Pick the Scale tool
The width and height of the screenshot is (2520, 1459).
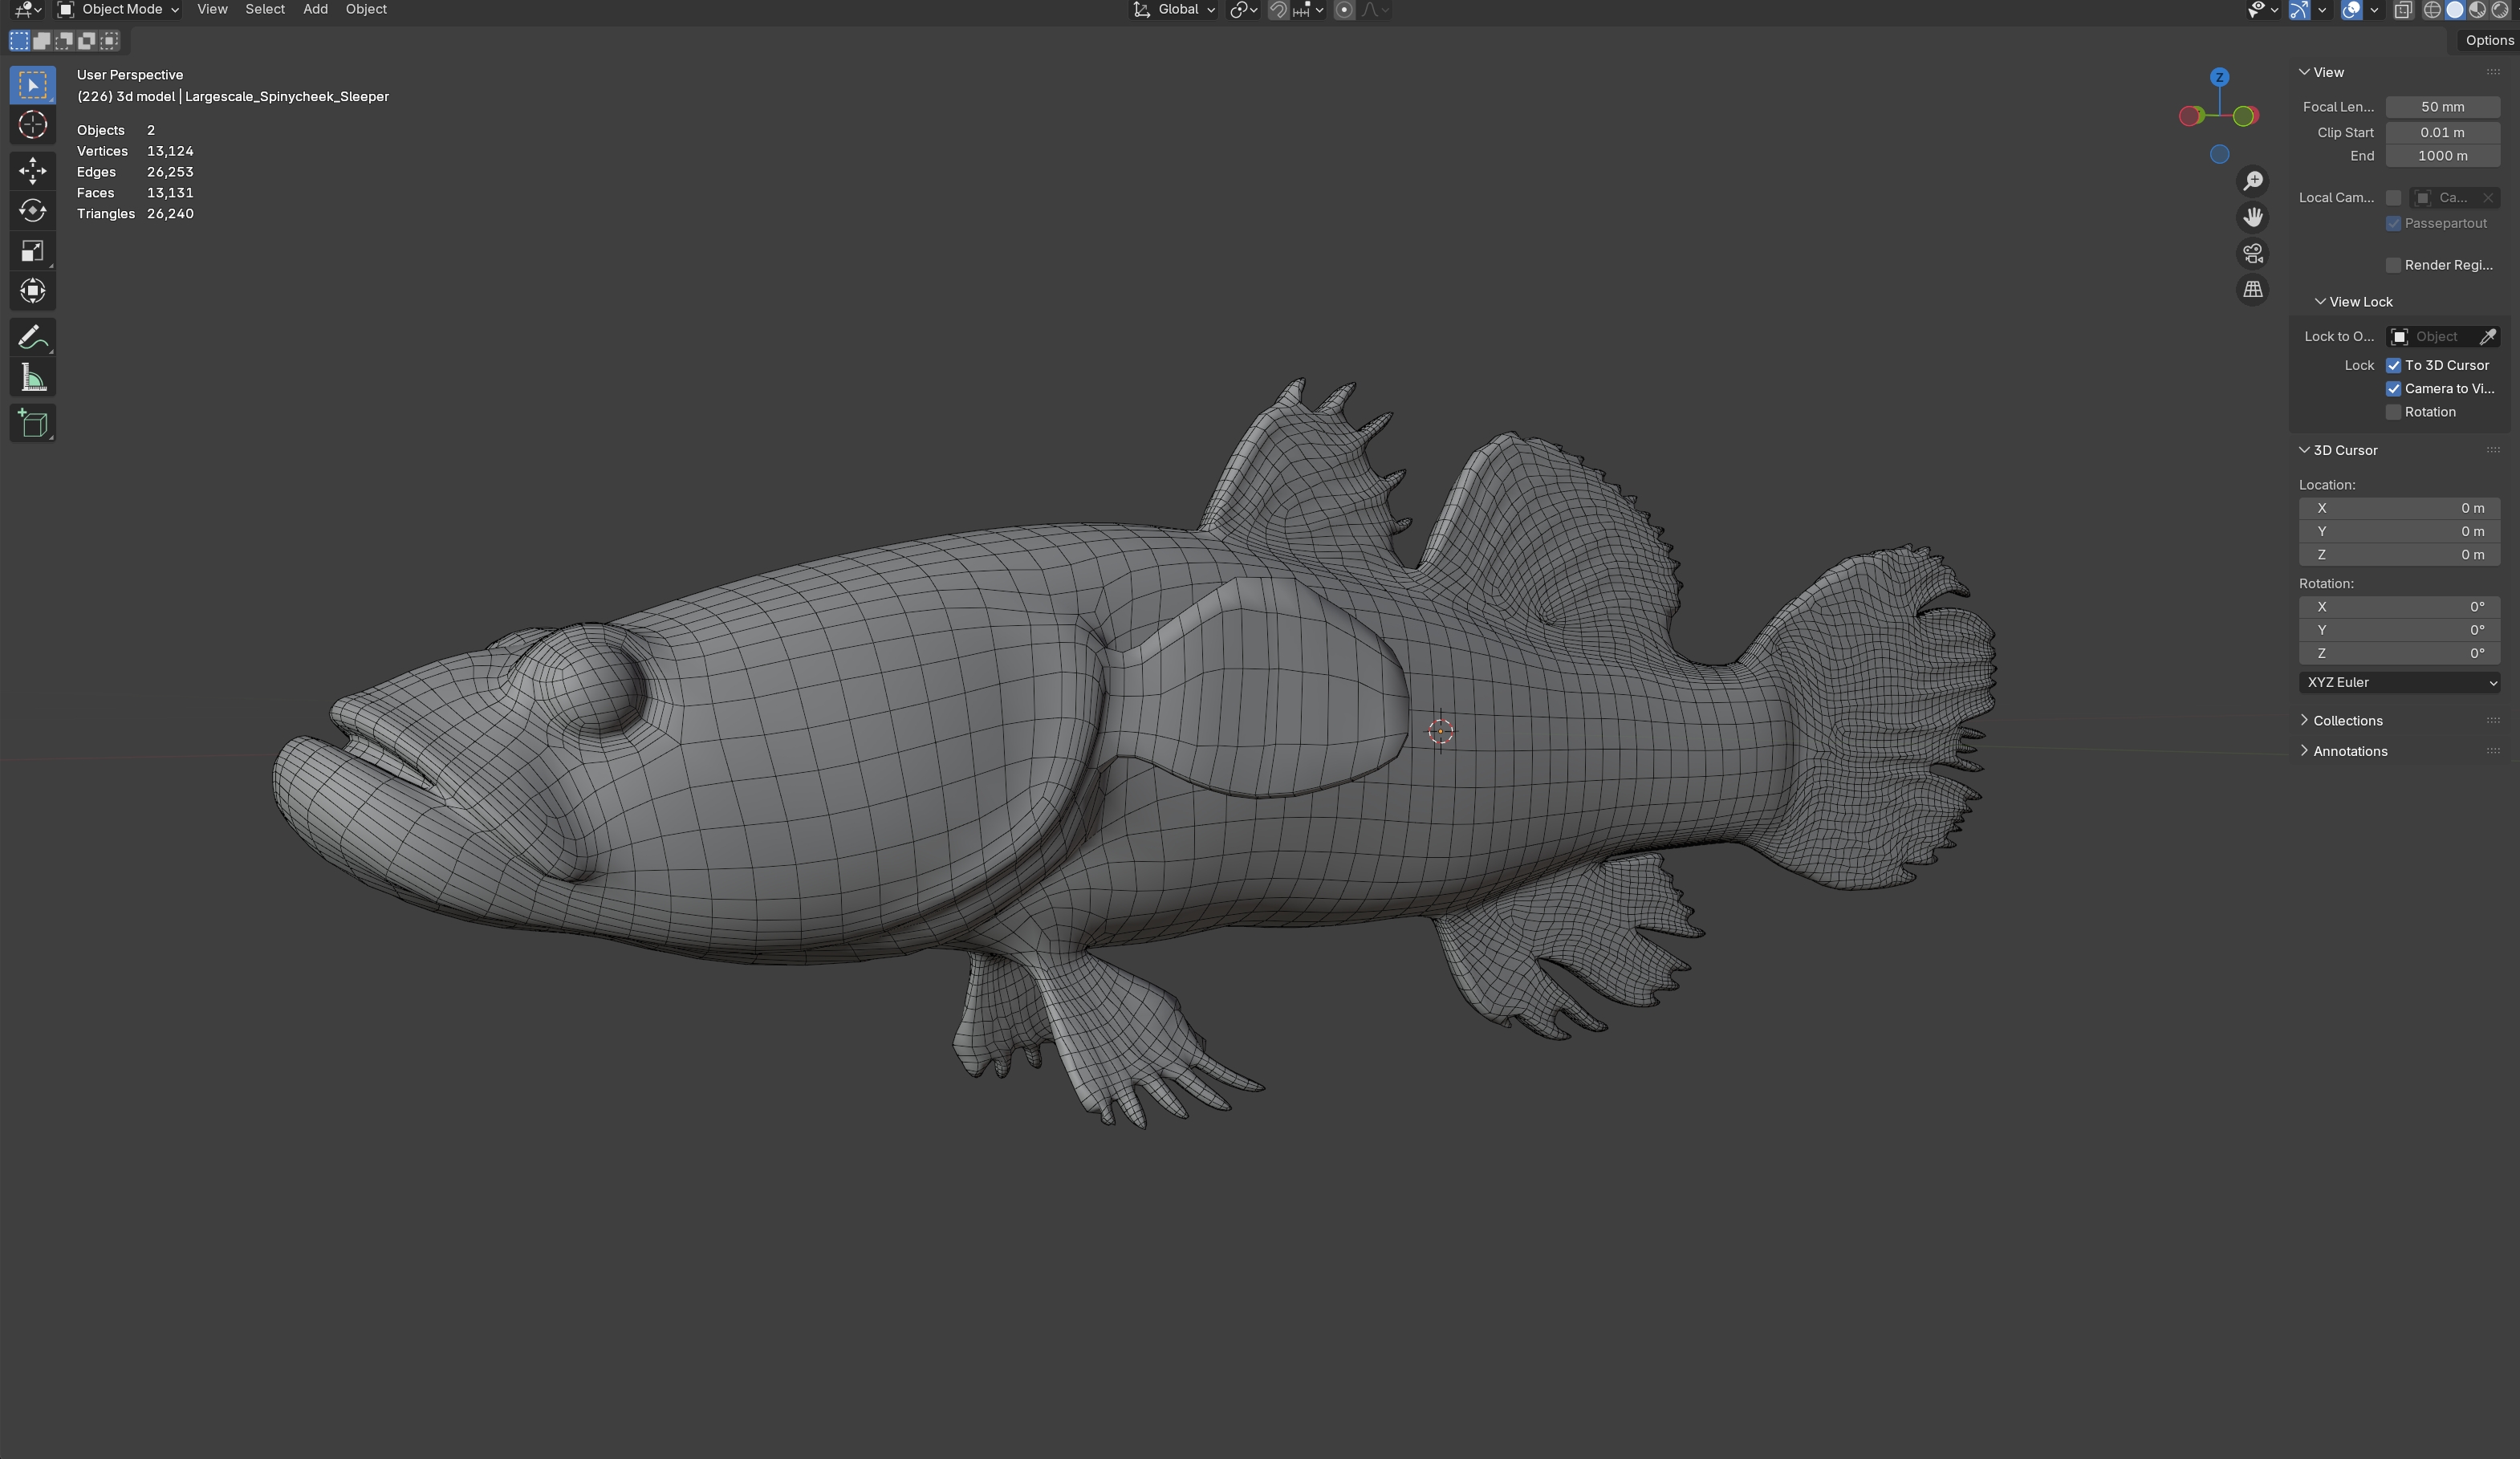(32, 251)
